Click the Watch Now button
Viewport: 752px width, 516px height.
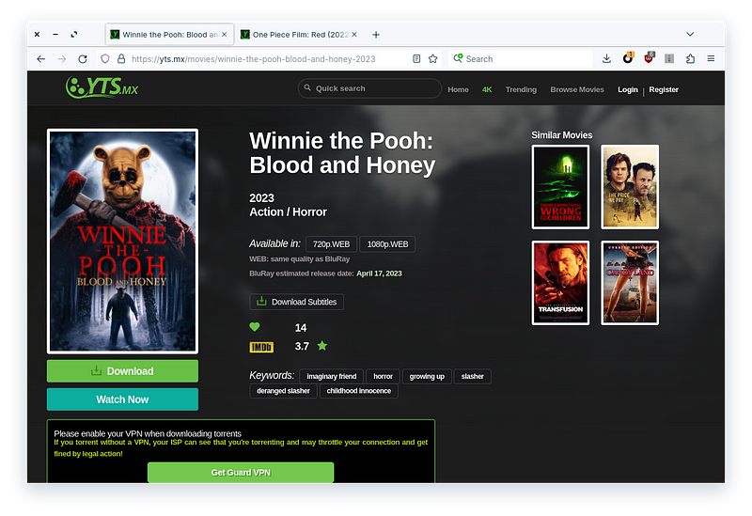click(x=122, y=399)
